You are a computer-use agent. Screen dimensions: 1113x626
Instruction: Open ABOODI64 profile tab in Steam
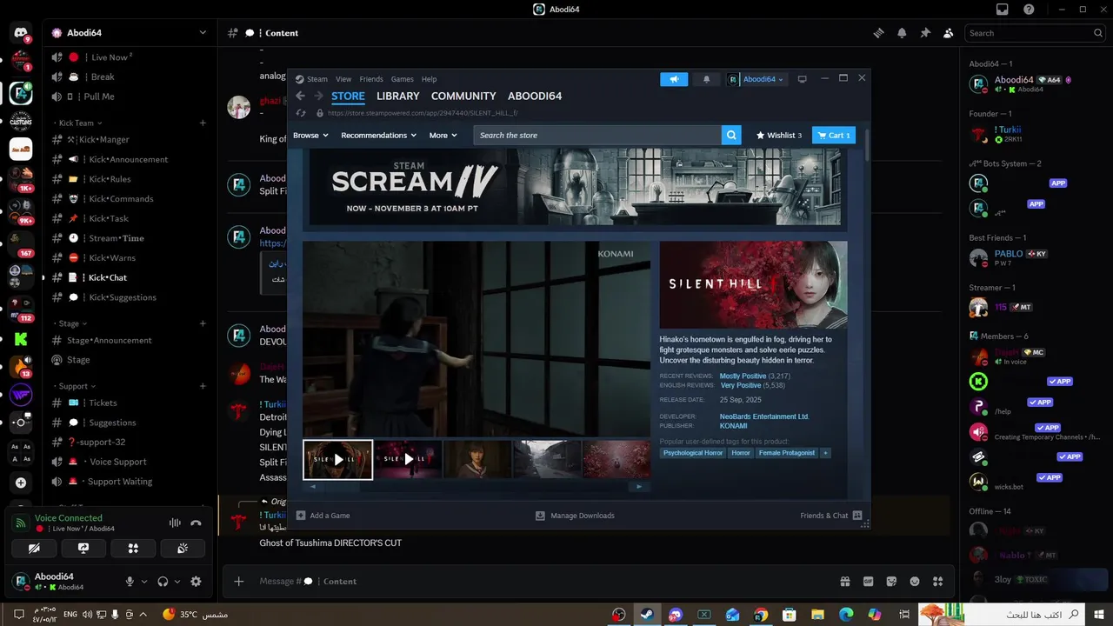(535, 97)
